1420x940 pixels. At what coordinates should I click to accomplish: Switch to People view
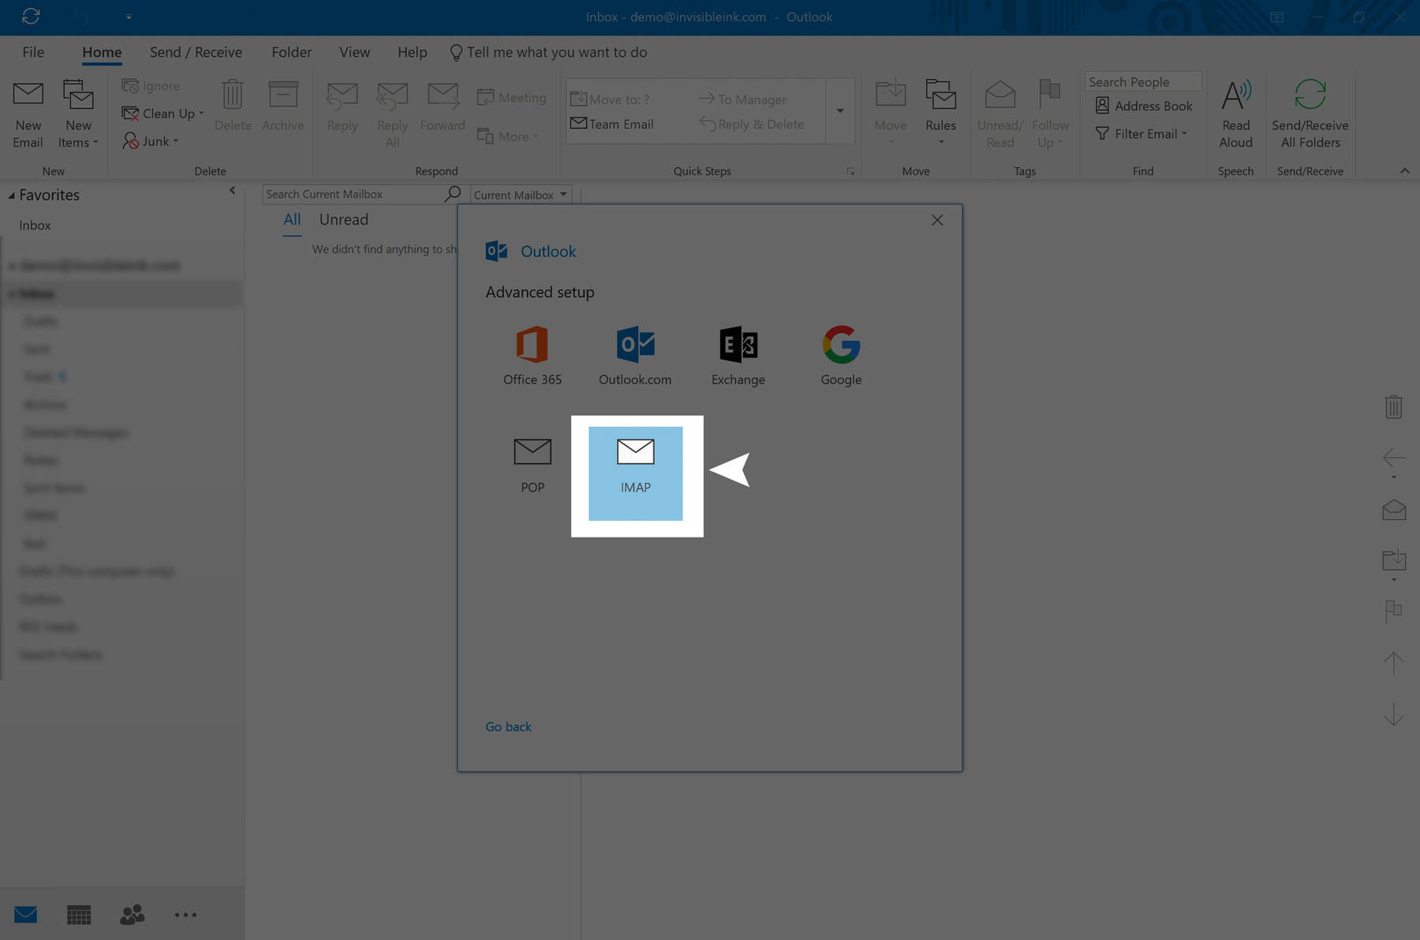[x=133, y=915]
